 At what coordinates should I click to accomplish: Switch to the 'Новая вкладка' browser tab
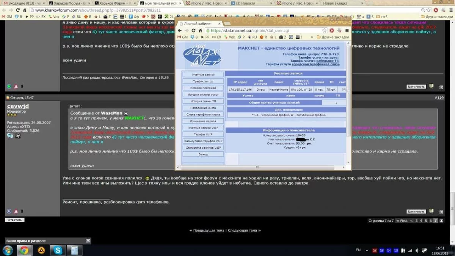pyautogui.click(x=335, y=3)
